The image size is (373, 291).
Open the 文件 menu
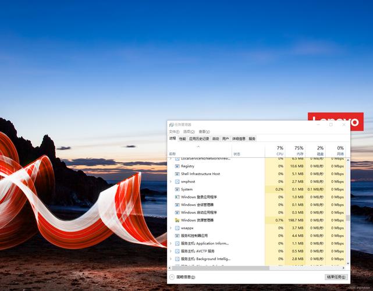click(x=174, y=132)
